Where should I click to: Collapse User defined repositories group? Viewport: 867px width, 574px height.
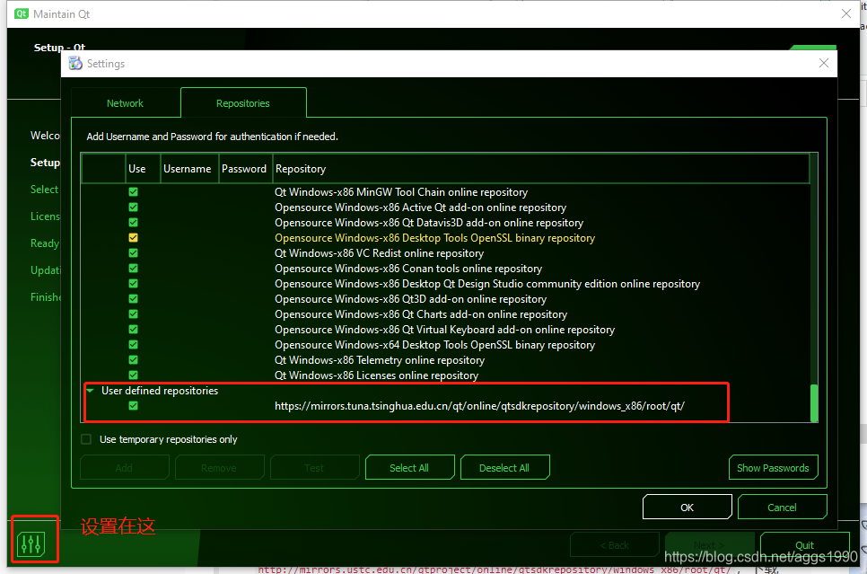point(90,391)
